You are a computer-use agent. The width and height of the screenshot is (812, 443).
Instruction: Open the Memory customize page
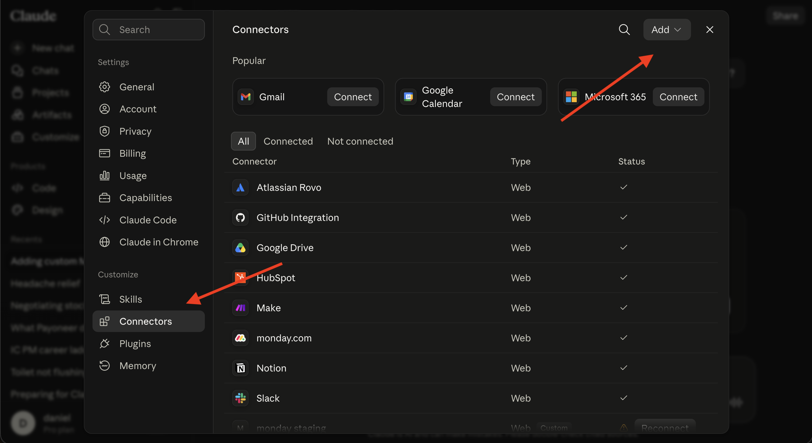click(x=148, y=366)
